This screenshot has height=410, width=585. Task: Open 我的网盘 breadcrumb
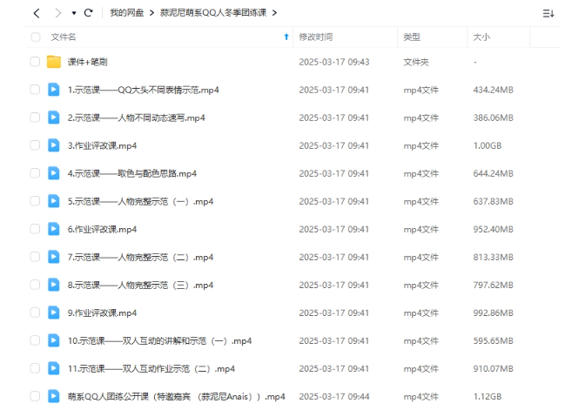click(127, 13)
